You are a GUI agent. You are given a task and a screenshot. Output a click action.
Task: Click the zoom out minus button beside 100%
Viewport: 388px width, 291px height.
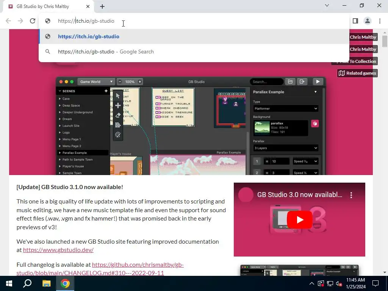pos(120,82)
